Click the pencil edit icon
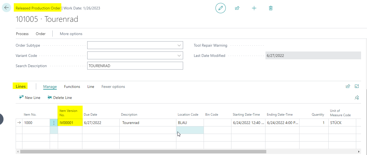Viewport: 367px width, 155px height. coord(220,8)
